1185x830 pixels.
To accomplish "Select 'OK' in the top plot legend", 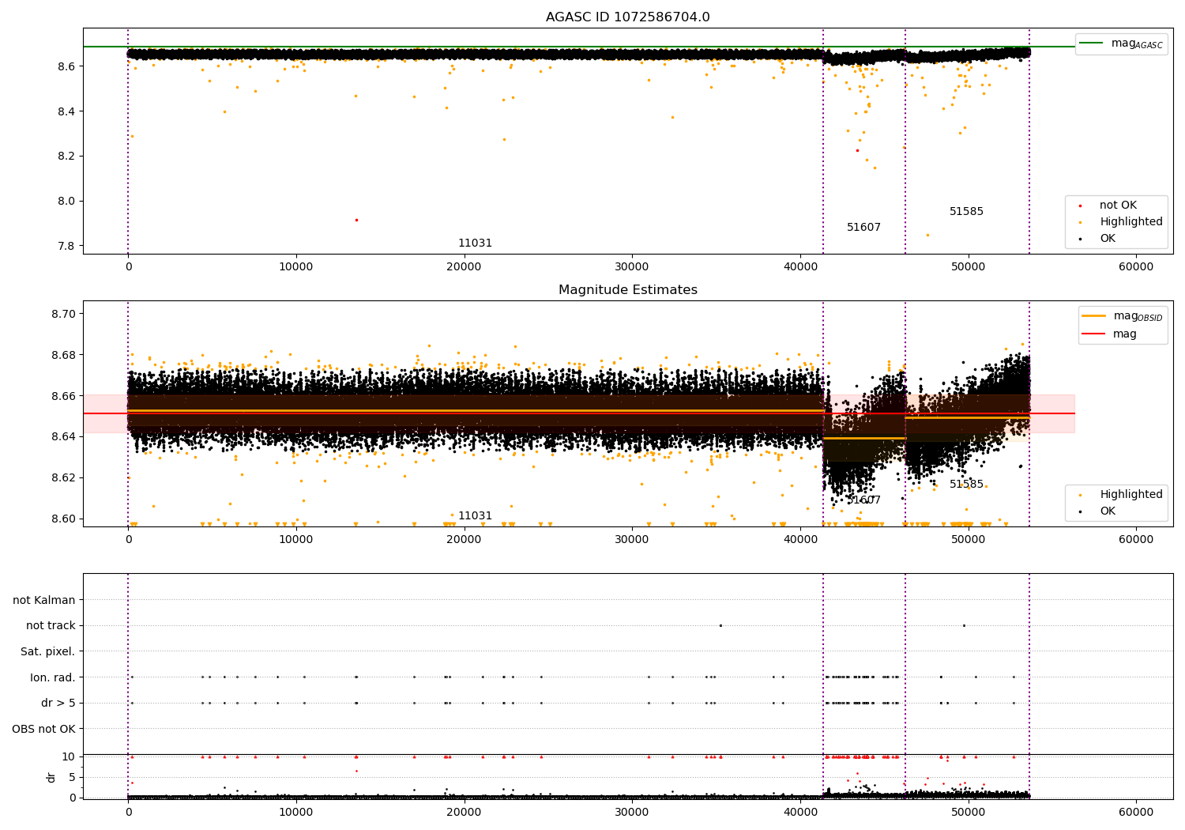I will click(x=1108, y=239).
